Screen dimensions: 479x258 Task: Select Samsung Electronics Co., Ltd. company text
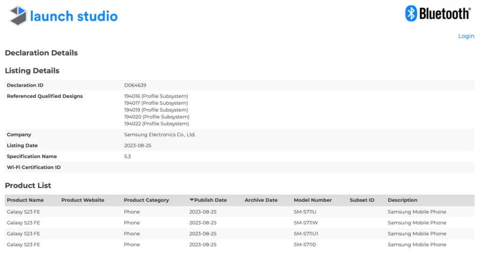pyautogui.click(x=160, y=135)
